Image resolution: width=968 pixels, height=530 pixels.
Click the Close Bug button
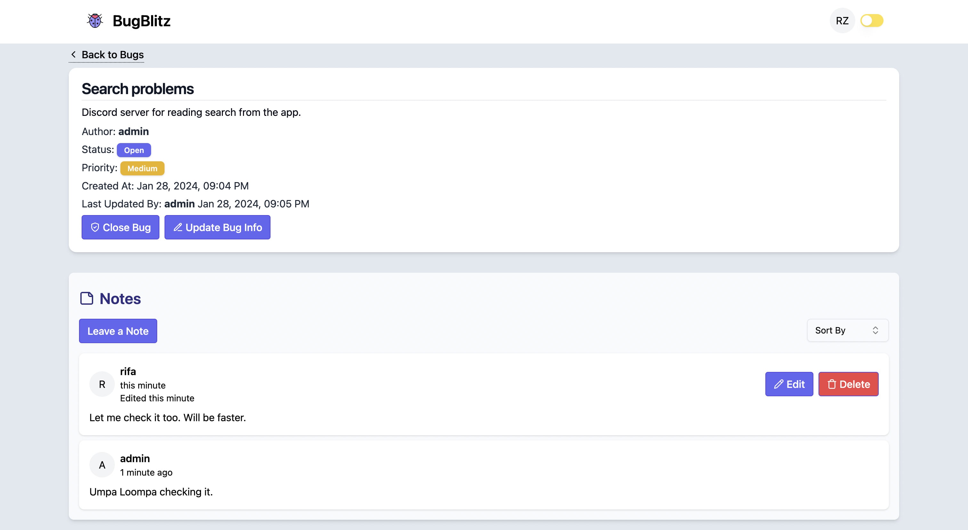pyautogui.click(x=120, y=227)
